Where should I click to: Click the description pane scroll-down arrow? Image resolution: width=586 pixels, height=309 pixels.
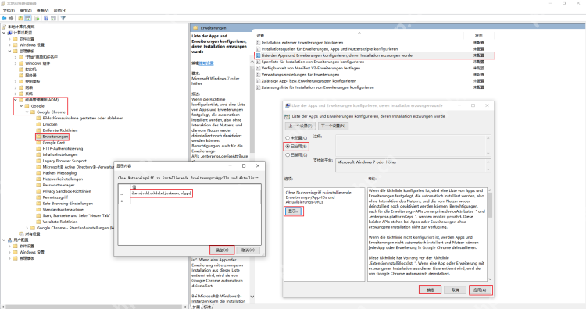[252, 297]
